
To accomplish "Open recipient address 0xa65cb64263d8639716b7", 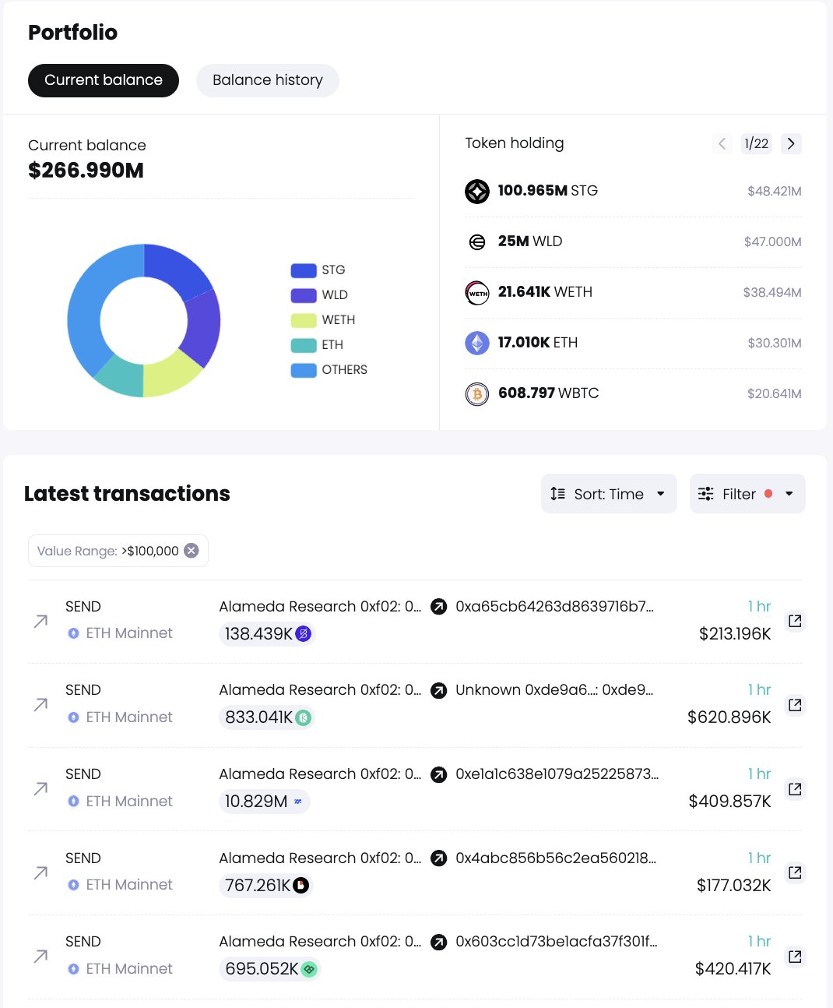I will (554, 606).
